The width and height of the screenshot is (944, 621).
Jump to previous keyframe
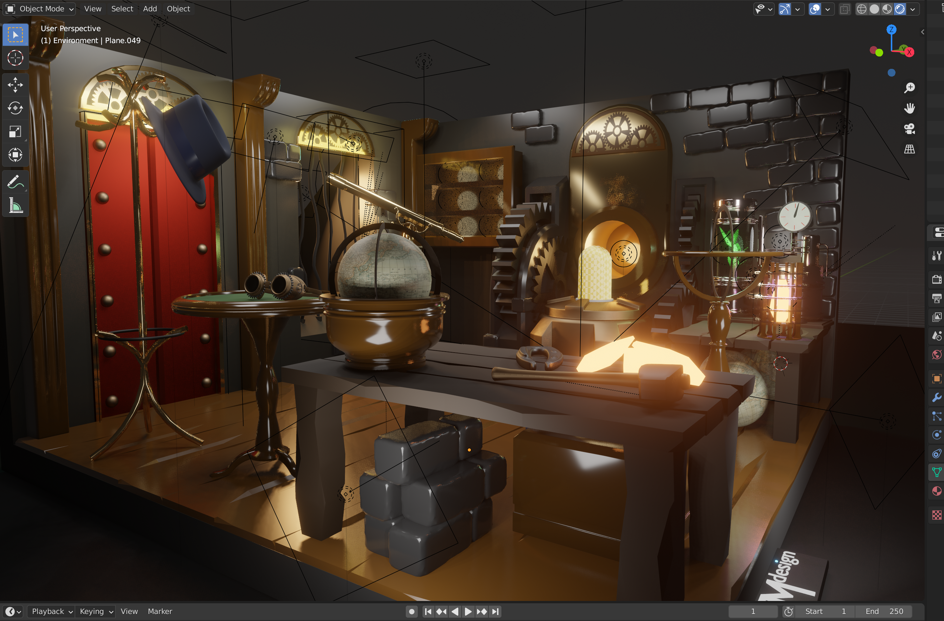(442, 612)
